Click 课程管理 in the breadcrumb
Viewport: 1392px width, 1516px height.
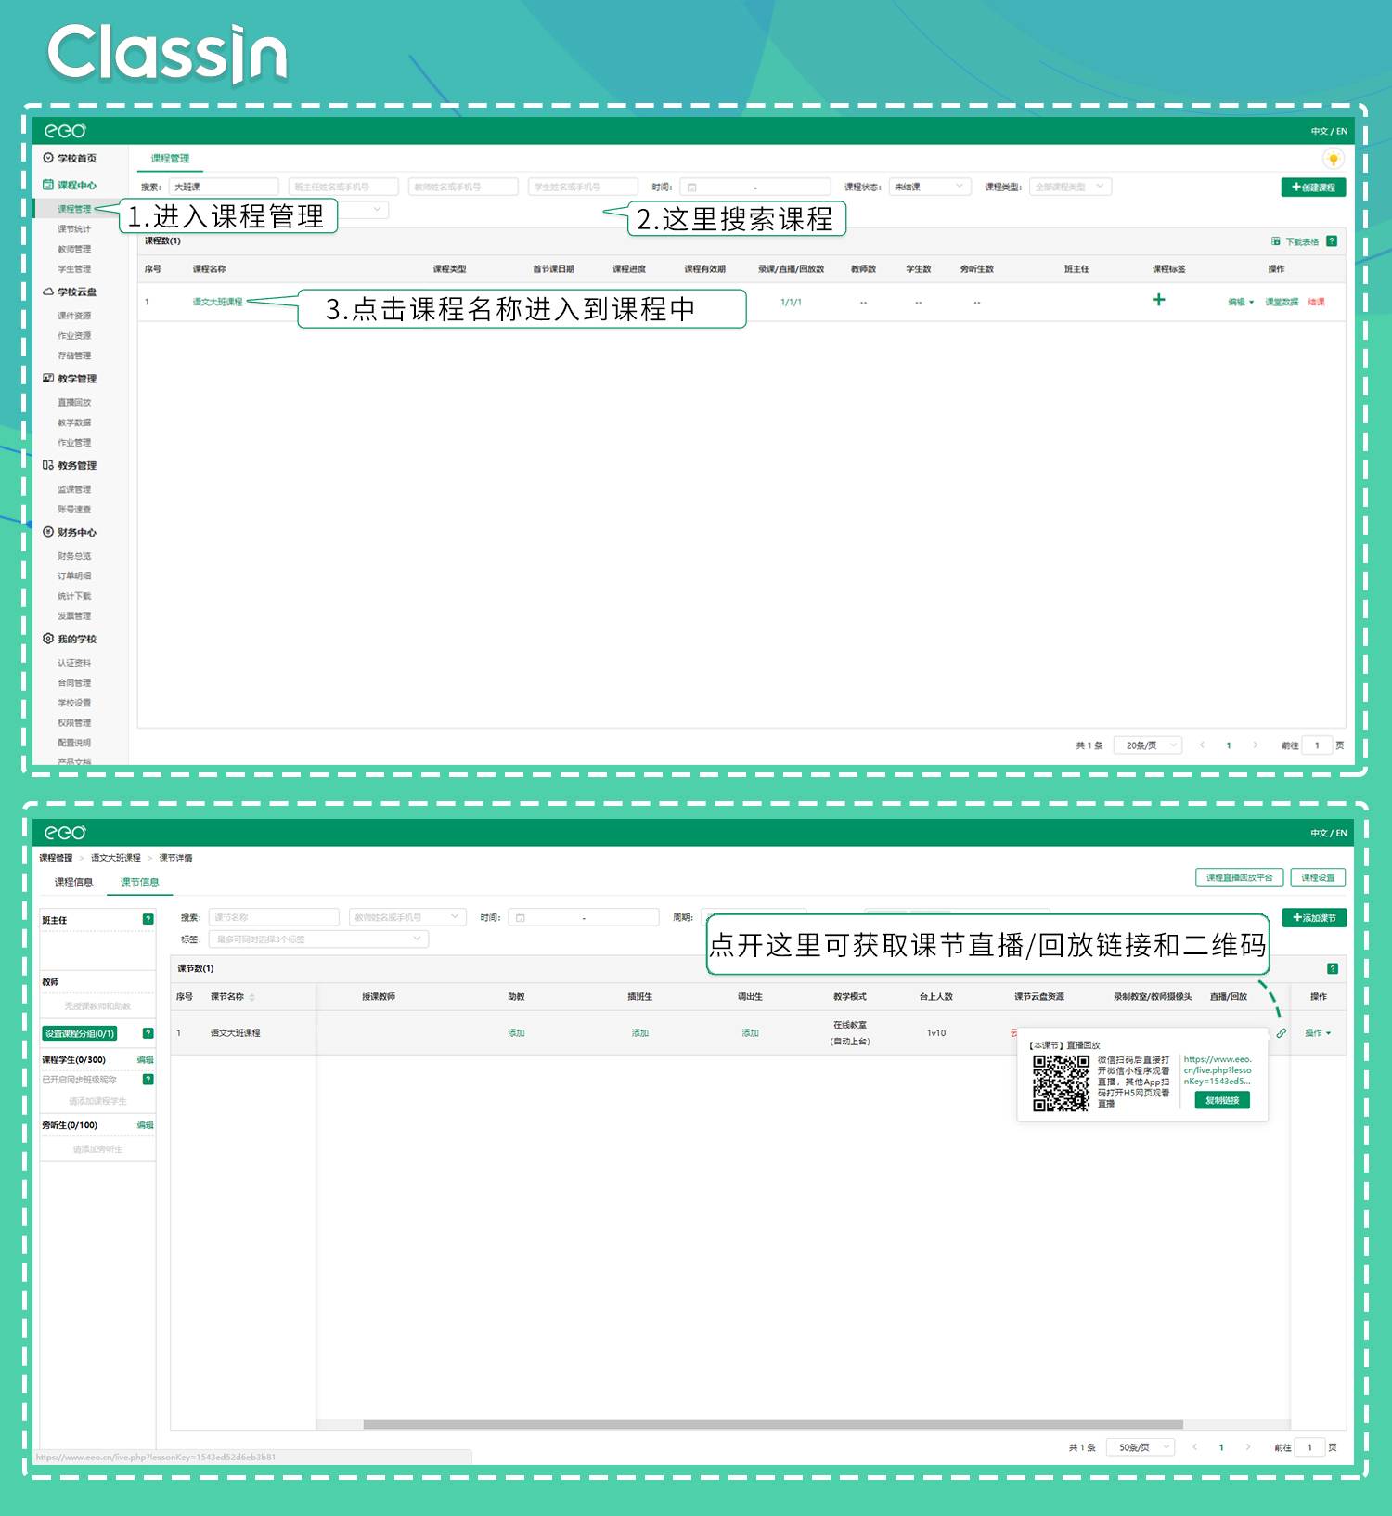coord(56,858)
